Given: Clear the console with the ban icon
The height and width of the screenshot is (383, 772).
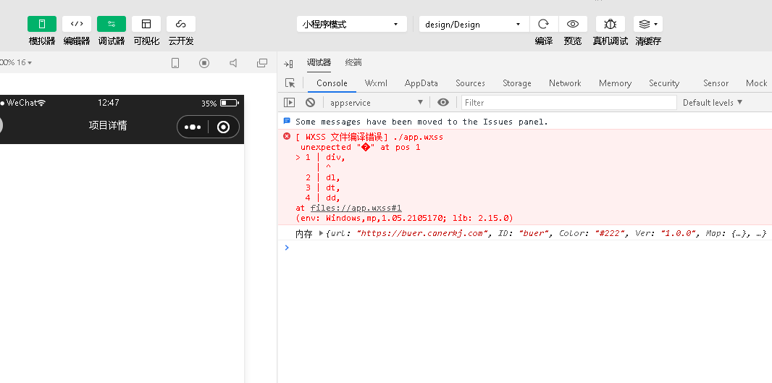Looking at the screenshot, I should (310, 102).
